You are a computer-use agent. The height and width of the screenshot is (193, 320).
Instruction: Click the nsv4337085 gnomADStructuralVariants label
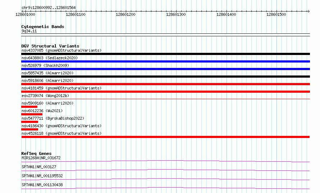(61, 50)
